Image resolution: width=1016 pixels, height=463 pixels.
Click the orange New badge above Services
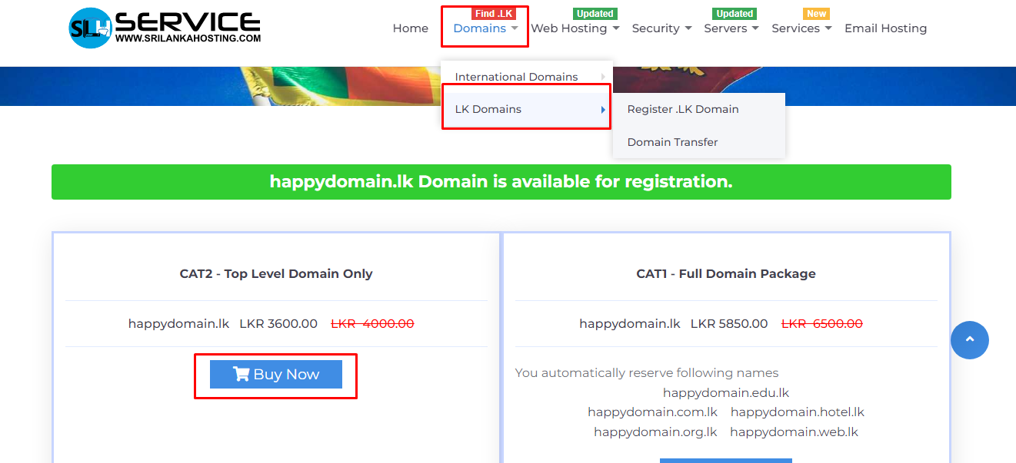(x=816, y=14)
